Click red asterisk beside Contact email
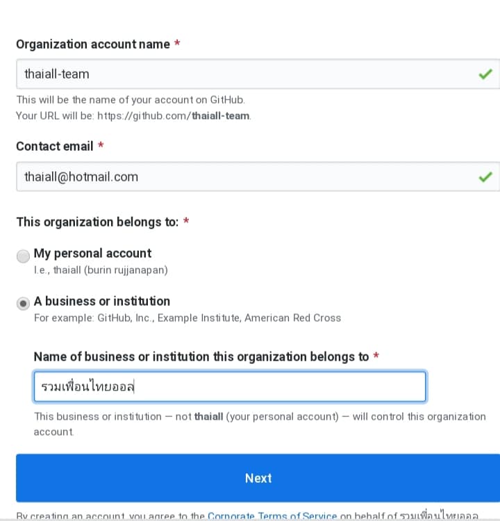This screenshot has width=500, height=521. tap(101, 146)
